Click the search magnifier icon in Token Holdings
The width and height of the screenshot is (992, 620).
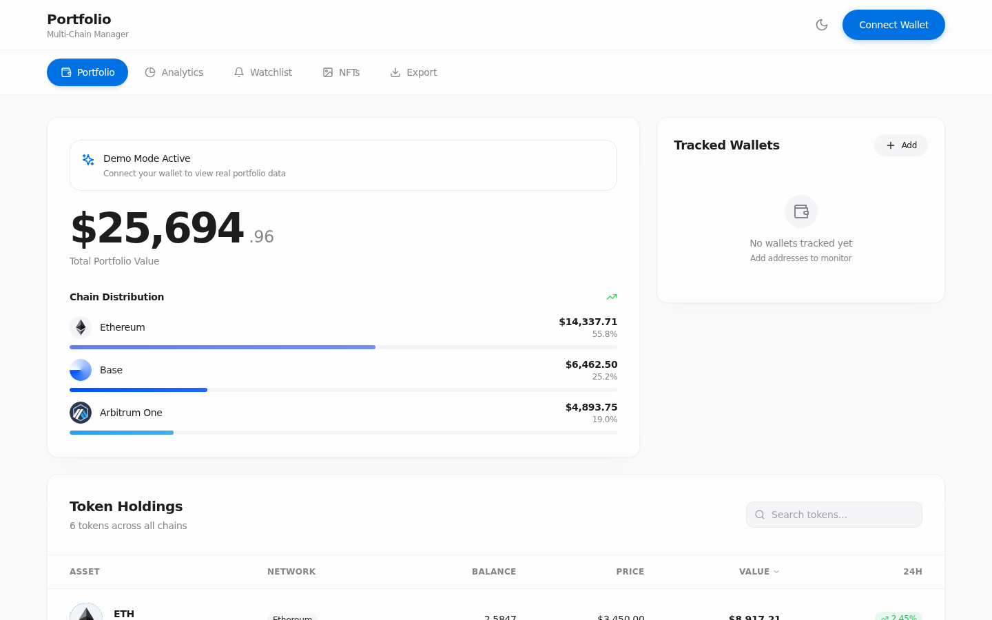(760, 515)
